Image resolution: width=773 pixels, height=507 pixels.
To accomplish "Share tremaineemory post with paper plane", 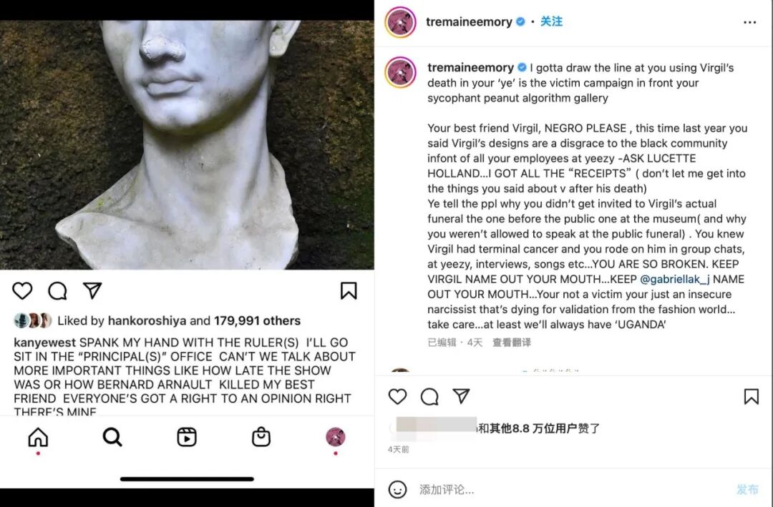I will pyautogui.click(x=461, y=396).
